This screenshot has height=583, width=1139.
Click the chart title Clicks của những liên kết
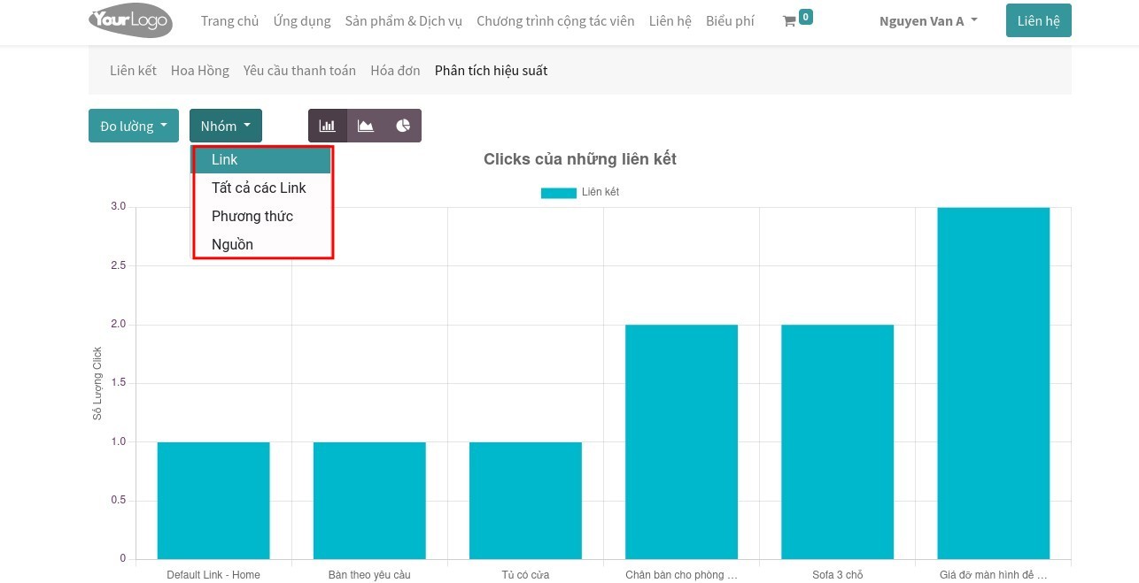coord(580,159)
